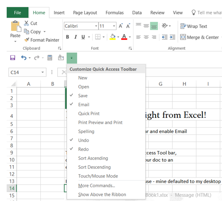Uncheck Undo in Quick Access menu
The height and width of the screenshot is (201, 222).
(106, 140)
